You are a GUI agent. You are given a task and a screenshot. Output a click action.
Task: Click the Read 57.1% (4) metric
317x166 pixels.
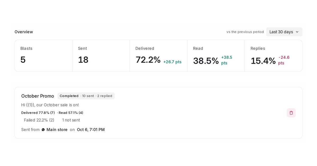coord(71,113)
